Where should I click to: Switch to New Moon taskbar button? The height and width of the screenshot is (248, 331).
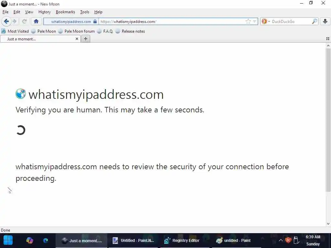[81, 240]
